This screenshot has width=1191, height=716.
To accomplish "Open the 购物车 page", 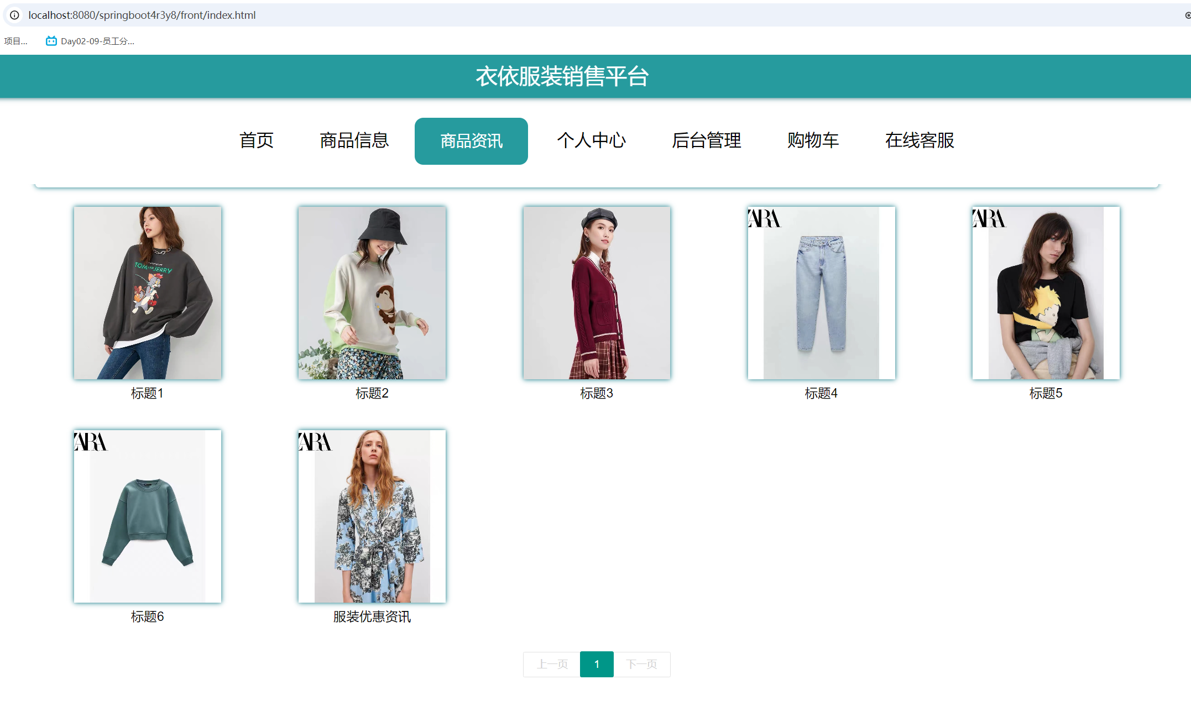I will 813,140.
